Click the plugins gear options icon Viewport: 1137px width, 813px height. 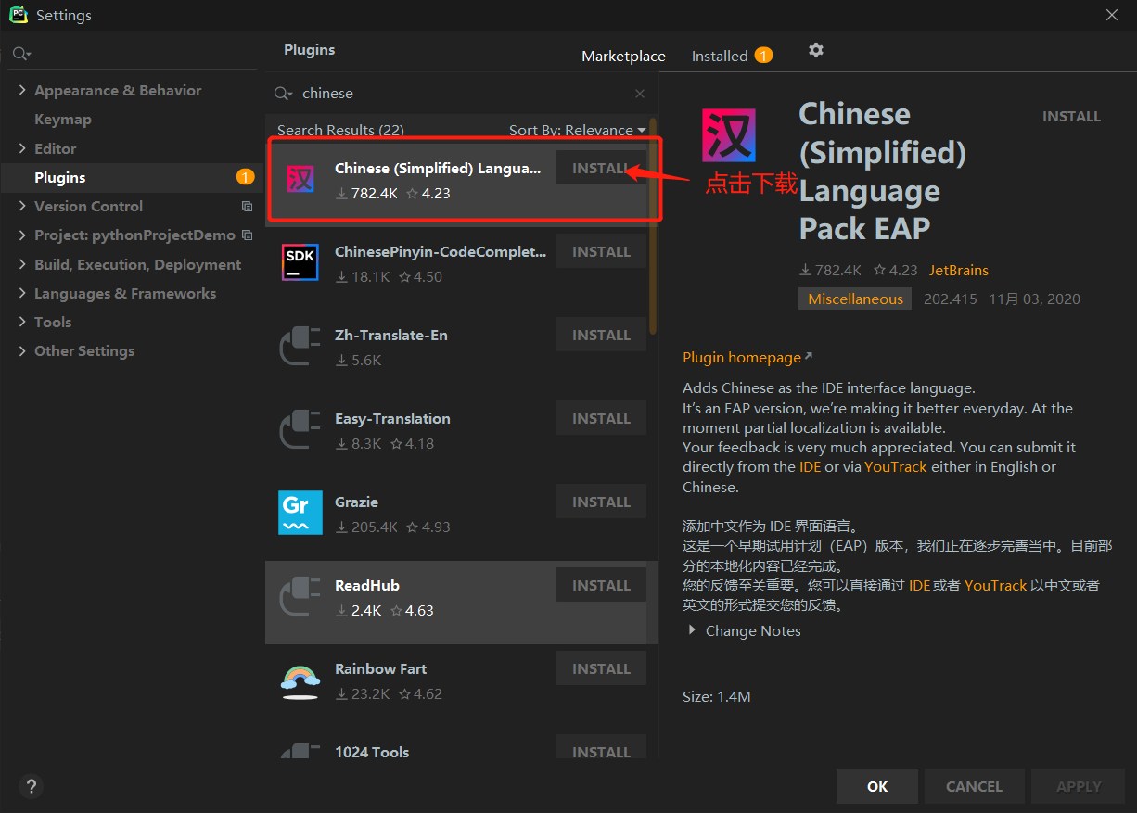816,50
